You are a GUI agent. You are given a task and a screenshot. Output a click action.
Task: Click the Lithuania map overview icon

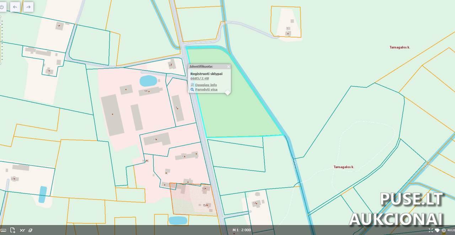click(x=437, y=230)
